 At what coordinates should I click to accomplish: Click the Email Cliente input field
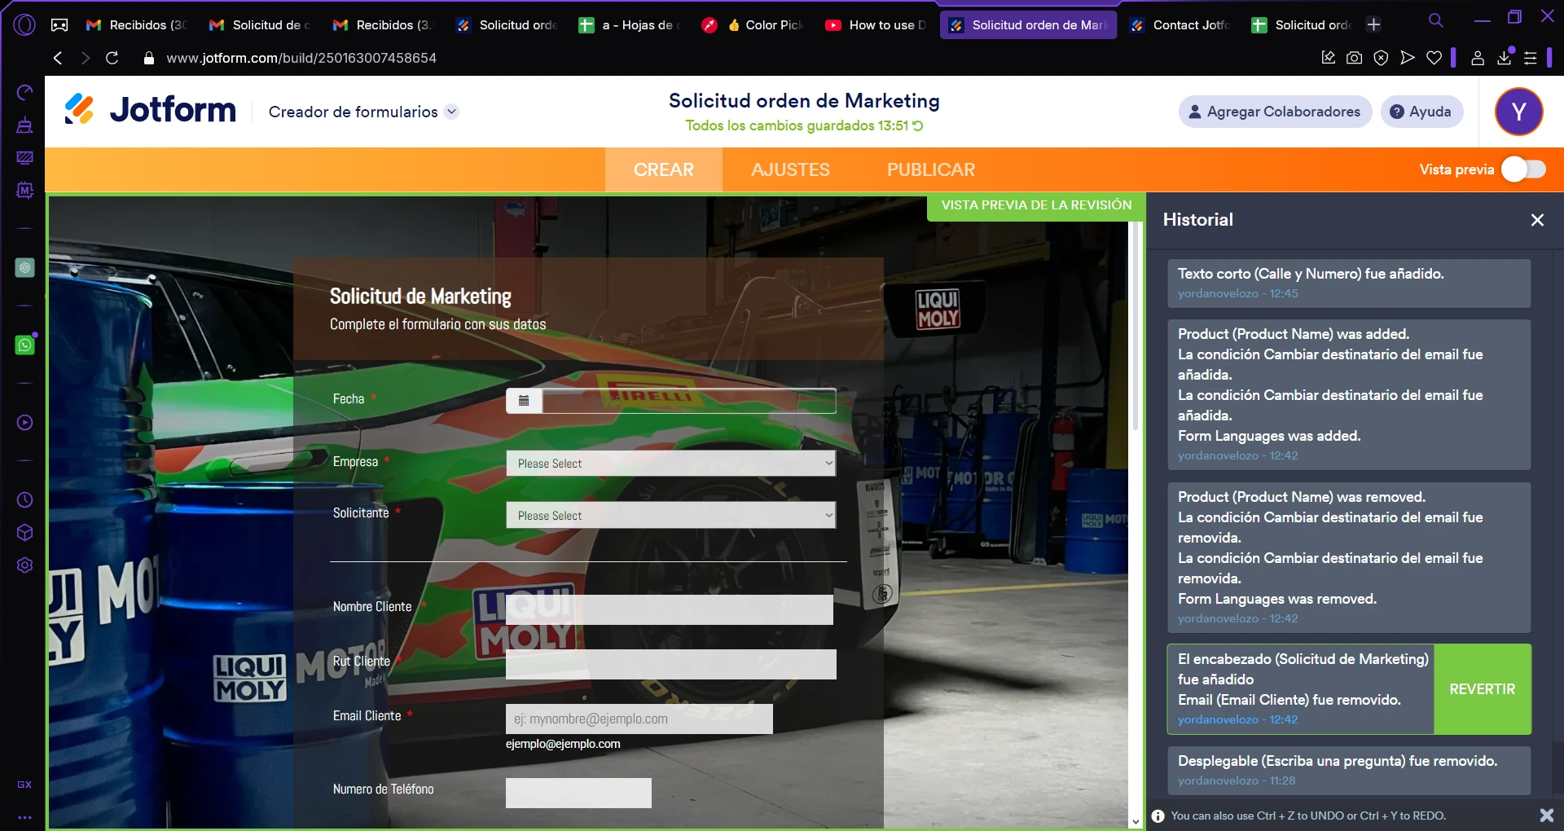(639, 719)
